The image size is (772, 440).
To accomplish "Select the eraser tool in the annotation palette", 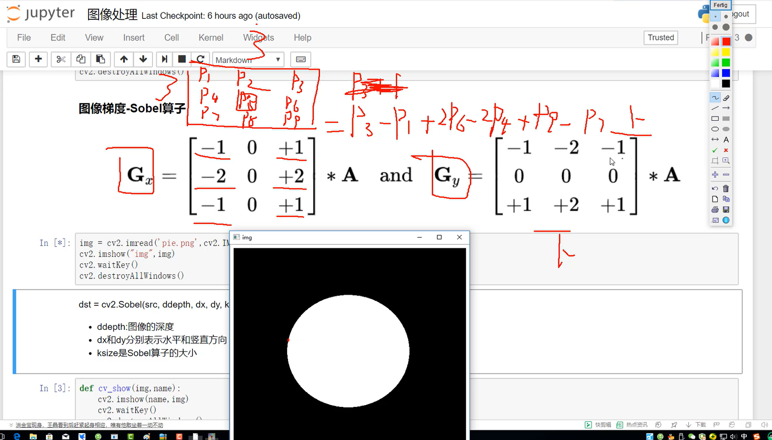I will pos(726,98).
